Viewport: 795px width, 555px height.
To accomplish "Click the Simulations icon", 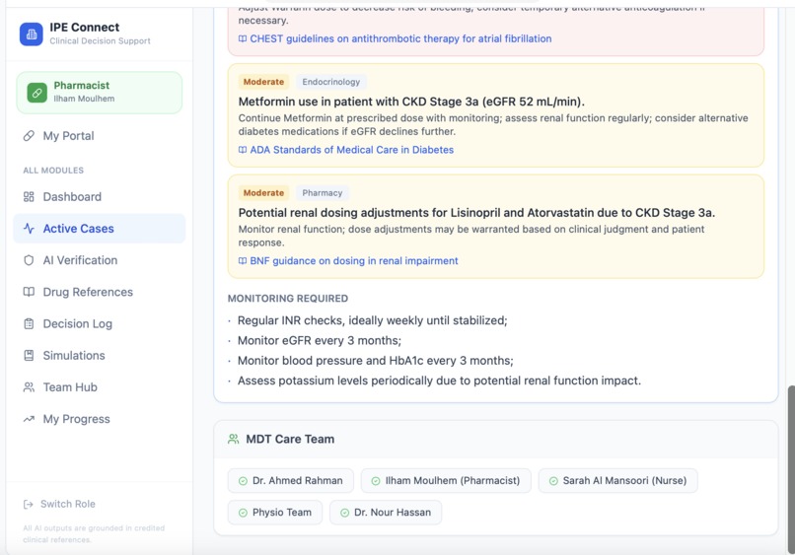I will pyautogui.click(x=29, y=355).
